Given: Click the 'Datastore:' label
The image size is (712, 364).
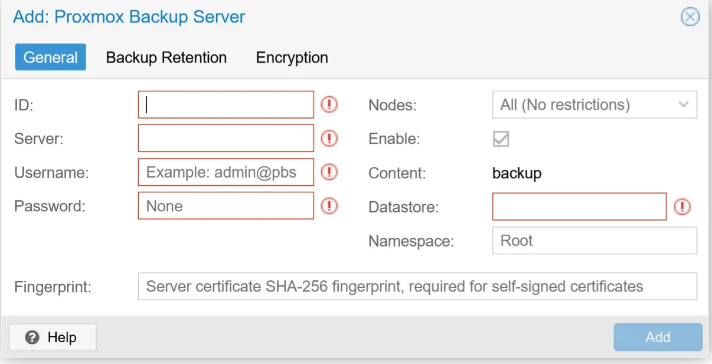Looking at the screenshot, I should coord(403,208).
